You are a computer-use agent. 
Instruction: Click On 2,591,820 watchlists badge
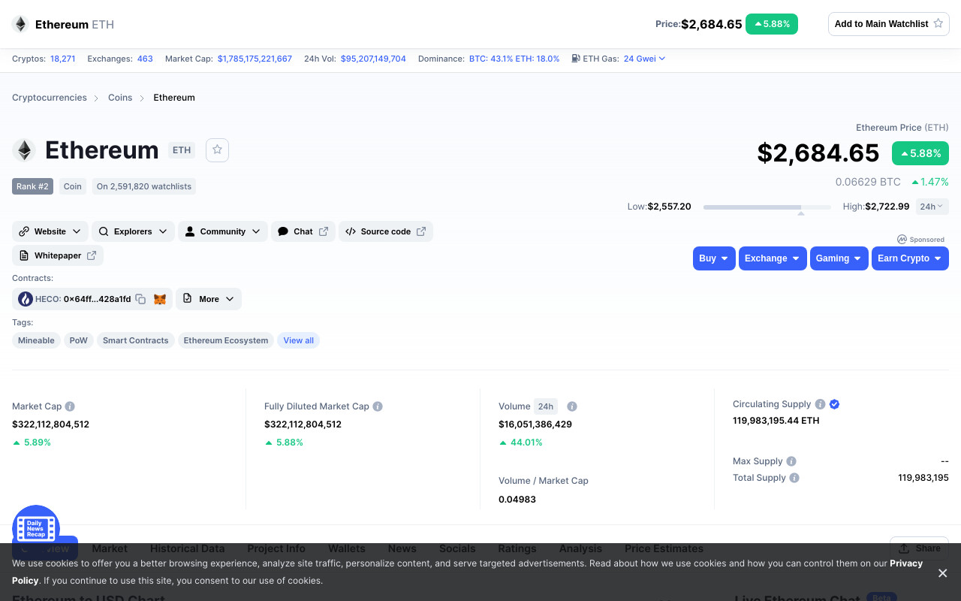(144, 186)
